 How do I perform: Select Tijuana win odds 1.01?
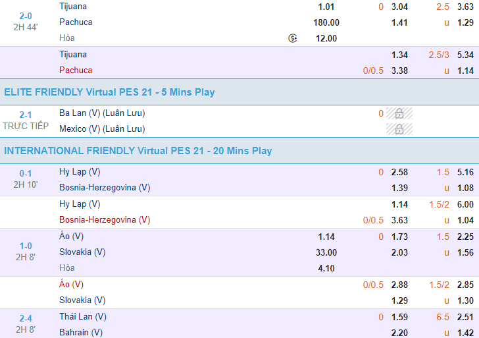click(327, 7)
